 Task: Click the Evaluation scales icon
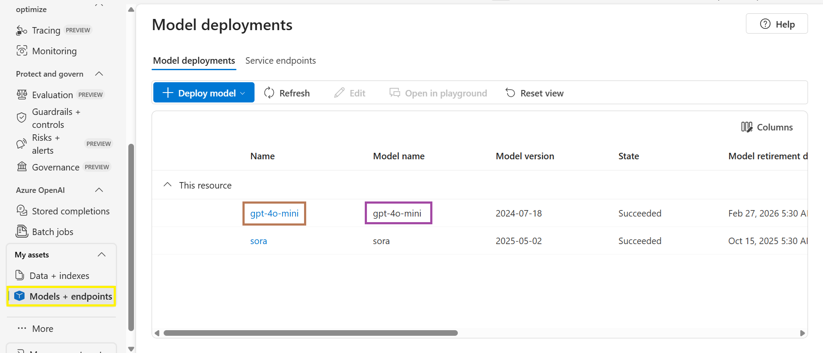point(22,94)
